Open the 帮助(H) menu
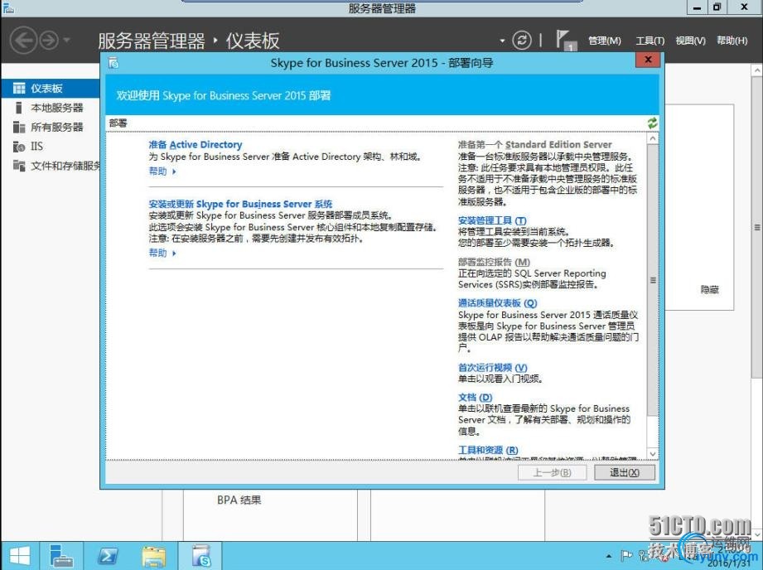 732,41
